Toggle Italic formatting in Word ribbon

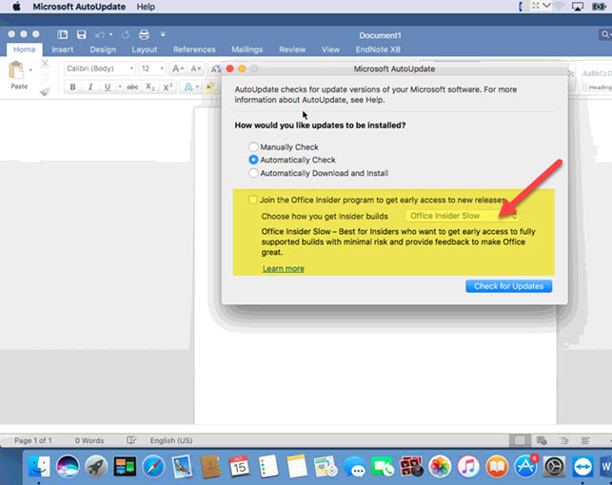click(90, 87)
